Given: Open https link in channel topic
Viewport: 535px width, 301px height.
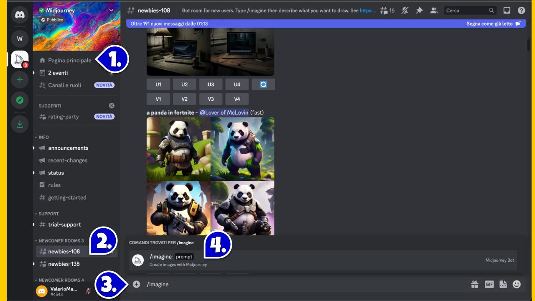Looking at the screenshot, I should click(x=368, y=10).
